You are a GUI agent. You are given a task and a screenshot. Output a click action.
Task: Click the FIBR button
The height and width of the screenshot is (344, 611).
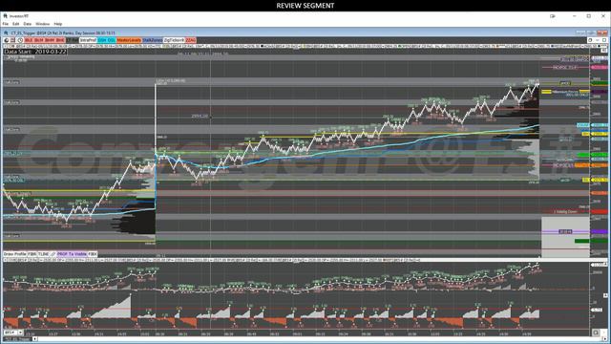[x=32, y=254]
